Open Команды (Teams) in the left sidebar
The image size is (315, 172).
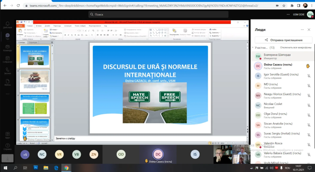[x=7, y=48]
